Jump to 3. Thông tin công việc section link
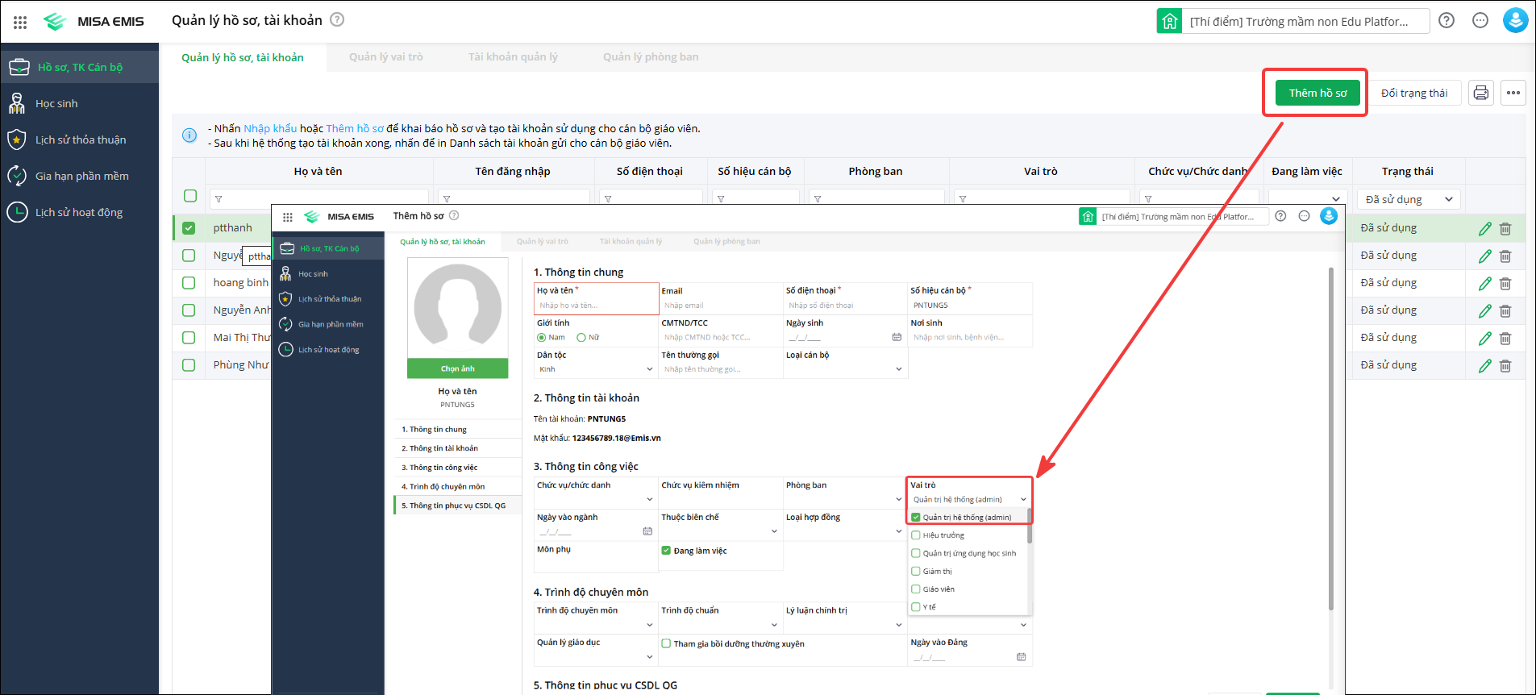Screen dimensions: 1536x695 point(439,468)
